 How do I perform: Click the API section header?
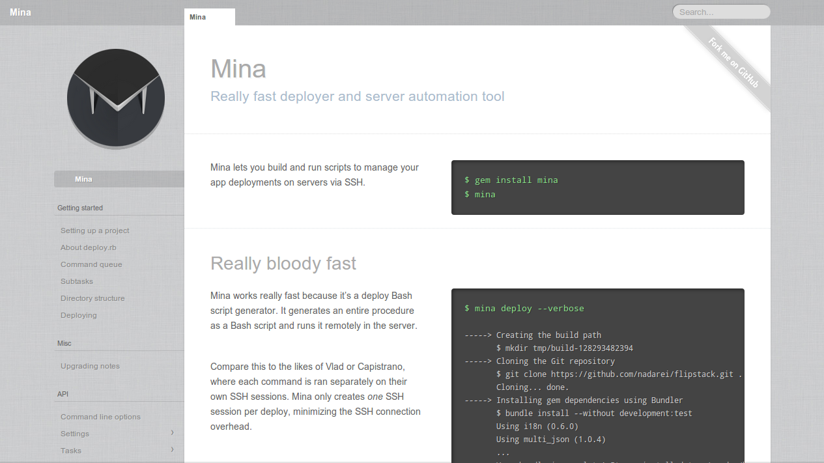(63, 394)
